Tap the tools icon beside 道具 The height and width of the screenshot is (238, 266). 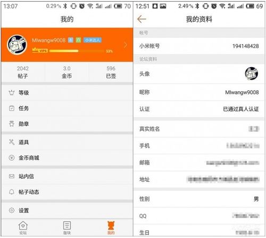pos(12,142)
